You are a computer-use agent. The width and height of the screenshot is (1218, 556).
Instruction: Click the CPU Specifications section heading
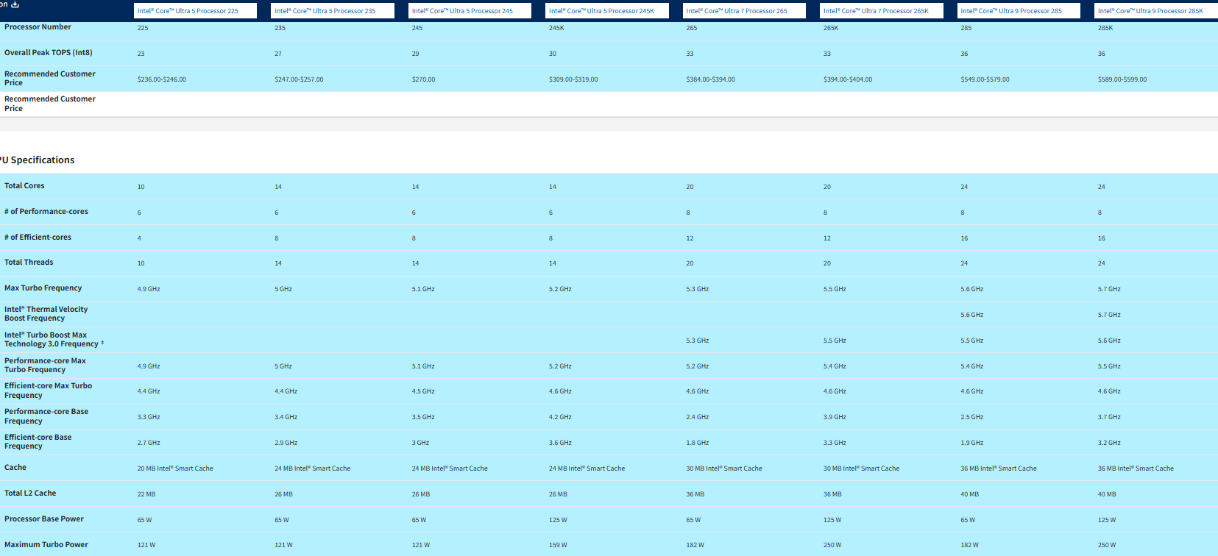pos(37,160)
